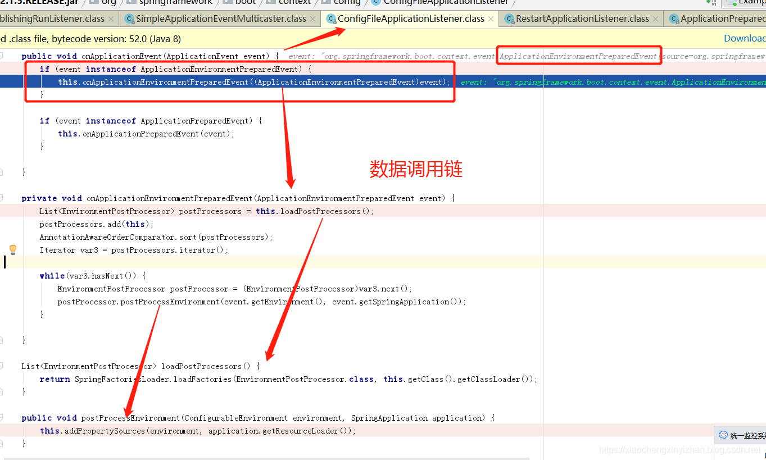This screenshot has width=766, height=460.
Task: Click the 'EnvironmentPostProcessor postProcessor =' assignment line
Action: [235, 289]
